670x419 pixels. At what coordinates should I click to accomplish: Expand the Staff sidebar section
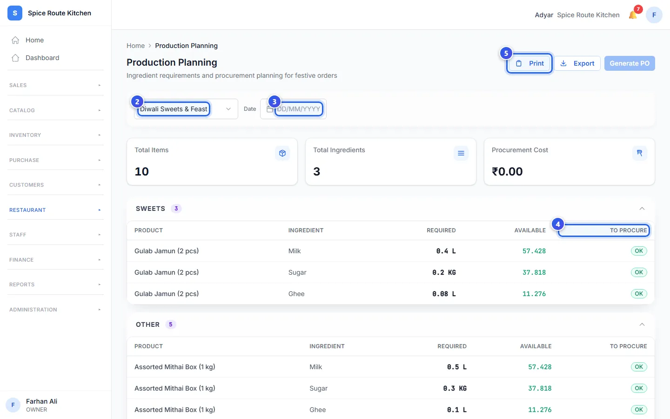[55, 235]
